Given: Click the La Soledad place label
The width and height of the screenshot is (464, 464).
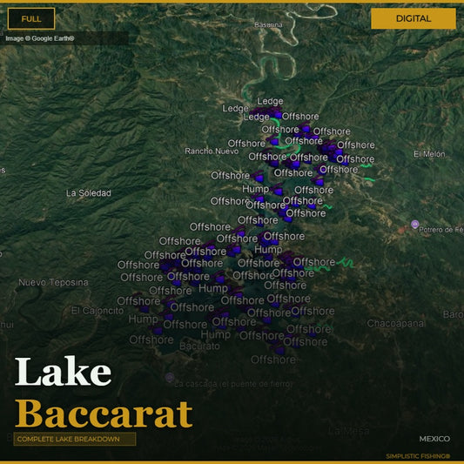Looking at the screenshot, I should tap(89, 193).
